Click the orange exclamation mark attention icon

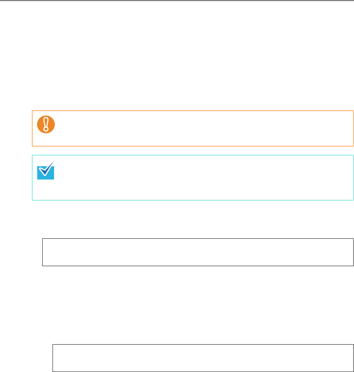tap(46, 124)
